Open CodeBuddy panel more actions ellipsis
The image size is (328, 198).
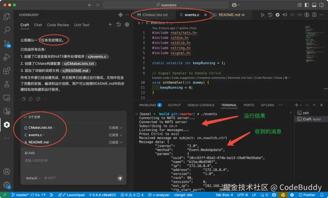127,15
